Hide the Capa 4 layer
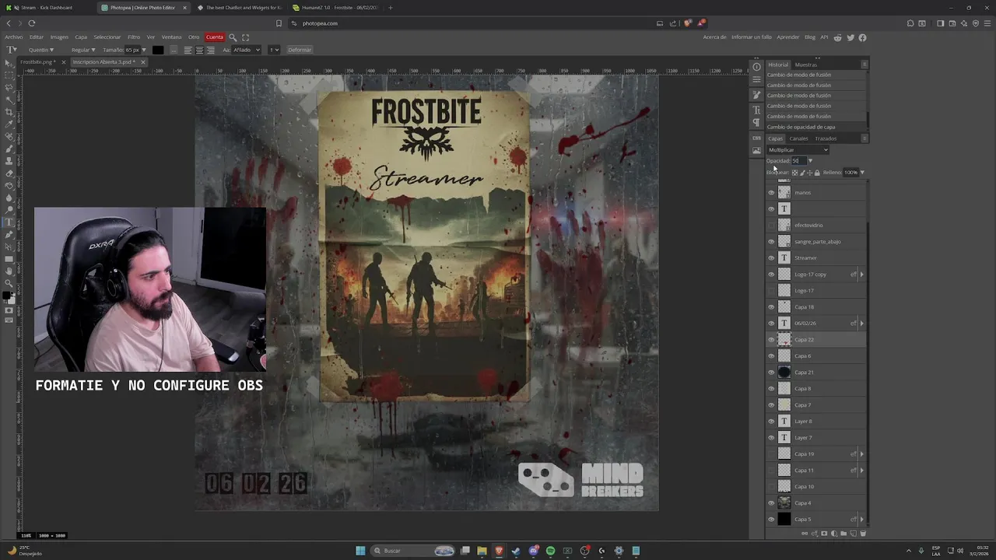 point(771,502)
